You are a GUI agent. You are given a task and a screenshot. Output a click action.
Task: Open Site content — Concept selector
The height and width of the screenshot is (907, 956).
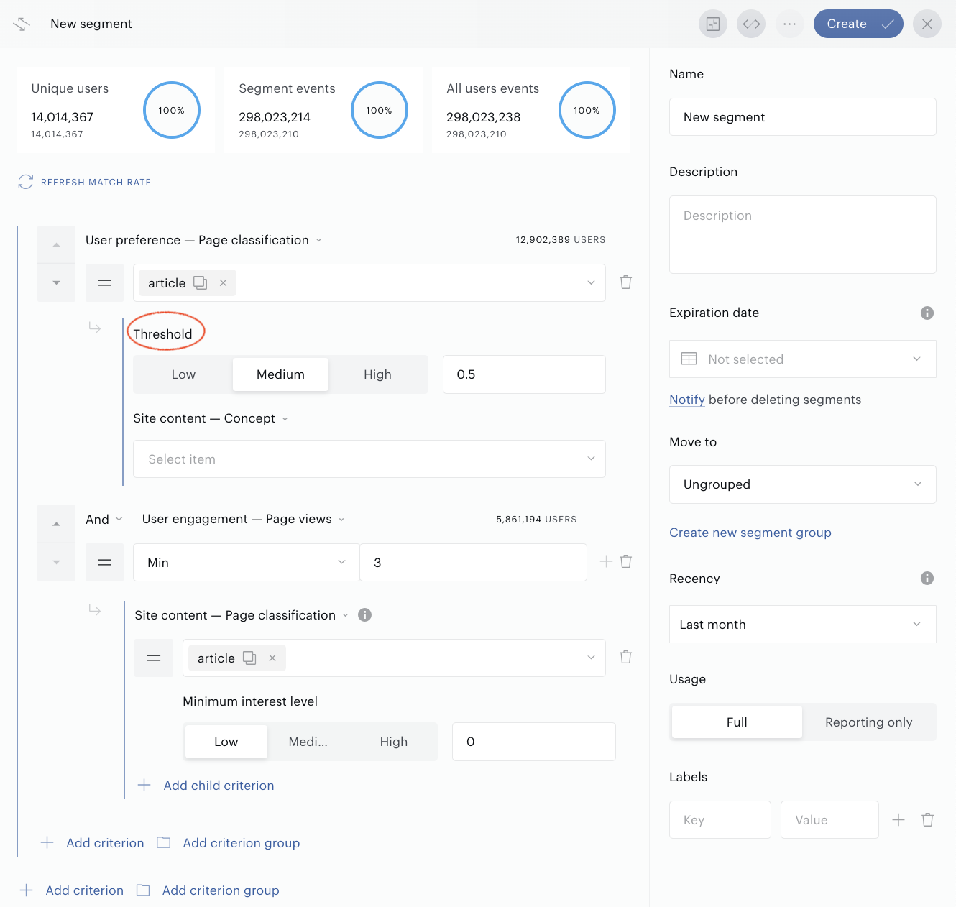tap(211, 418)
